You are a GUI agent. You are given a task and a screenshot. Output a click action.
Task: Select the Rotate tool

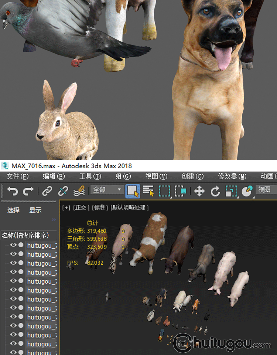tap(215, 191)
